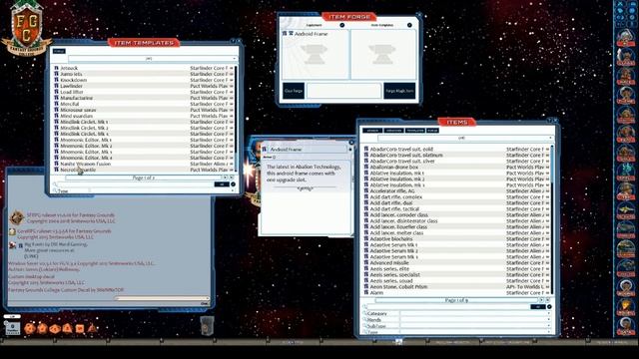The image size is (639, 359).
Task: Click the second sidebar button from top
Action: pyautogui.click(x=626, y=58)
